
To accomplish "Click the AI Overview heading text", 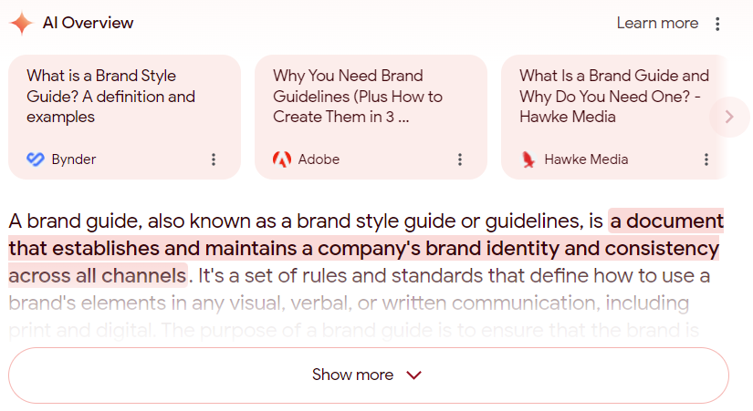I will (x=88, y=23).
